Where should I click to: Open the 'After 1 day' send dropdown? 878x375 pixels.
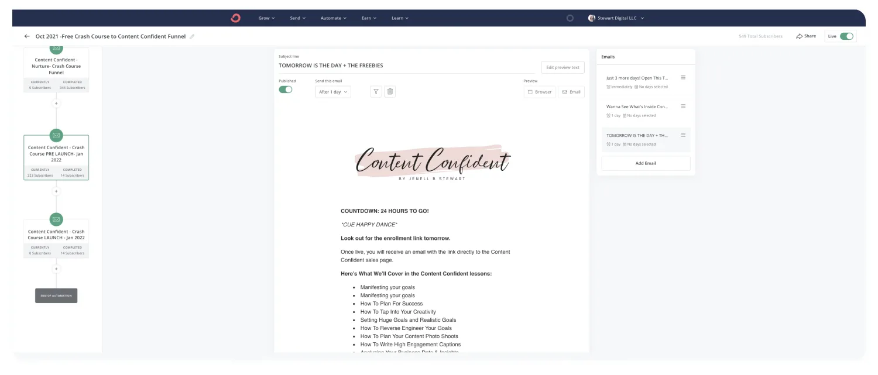coord(333,92)
